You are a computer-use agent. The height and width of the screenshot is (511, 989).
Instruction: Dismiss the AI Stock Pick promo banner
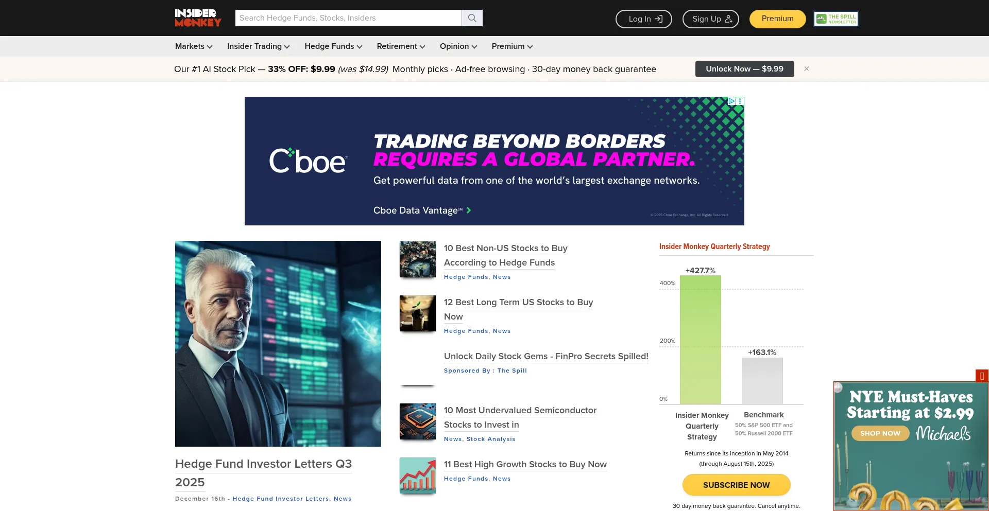pos(807,68)
